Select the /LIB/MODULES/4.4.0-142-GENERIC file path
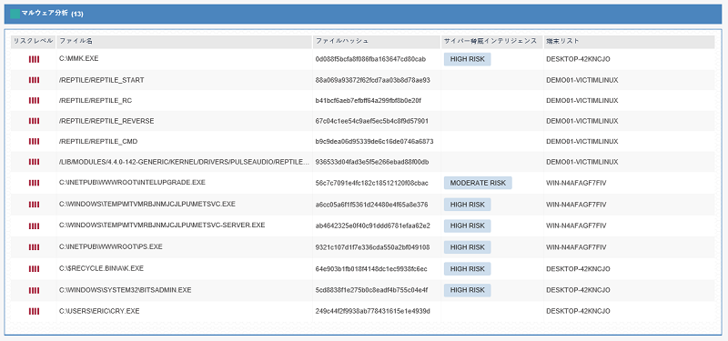The image size is (728, 341). click(x=184, y=162)
